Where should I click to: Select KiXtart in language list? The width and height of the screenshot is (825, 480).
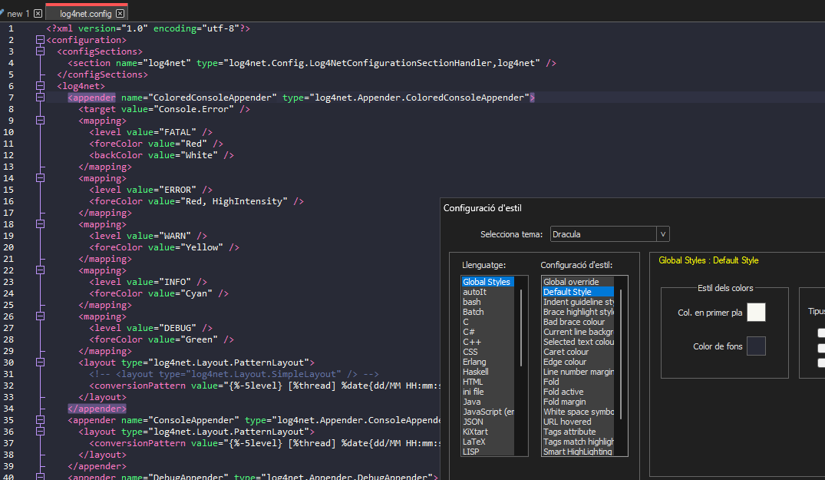pyautogui.click(x=488, y=432)
